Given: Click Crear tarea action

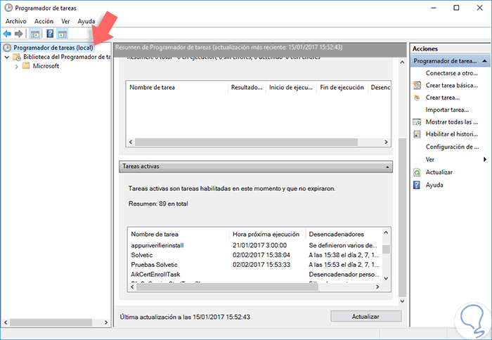Looking at the screenshot, I should pyautogui.click(x=442, y=98).
